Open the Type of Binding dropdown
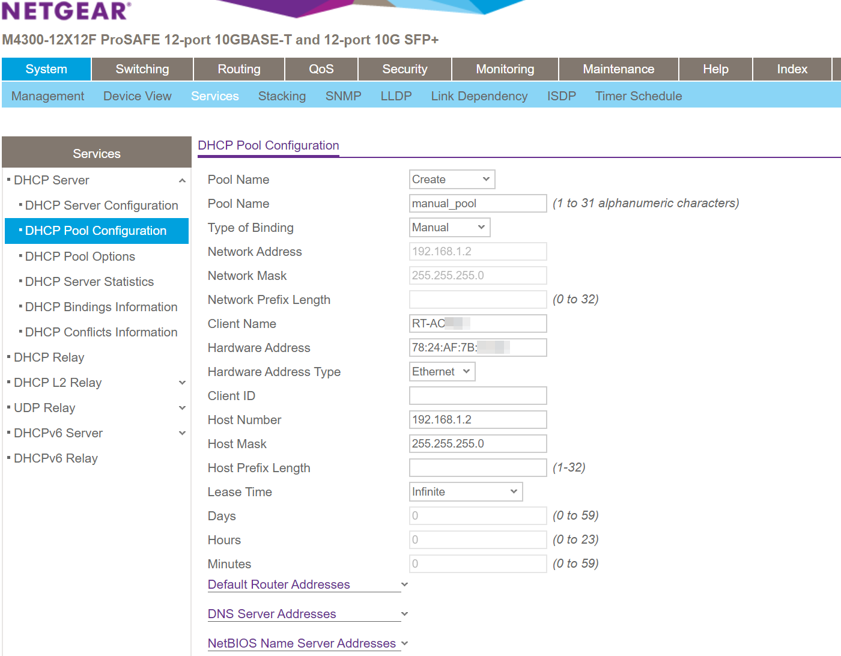Image resolution: width=841 pixels, height=656 pixels. (x=449, y=227)
